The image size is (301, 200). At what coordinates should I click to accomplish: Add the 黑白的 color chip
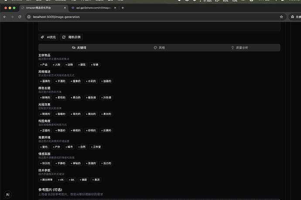[75, 98]
